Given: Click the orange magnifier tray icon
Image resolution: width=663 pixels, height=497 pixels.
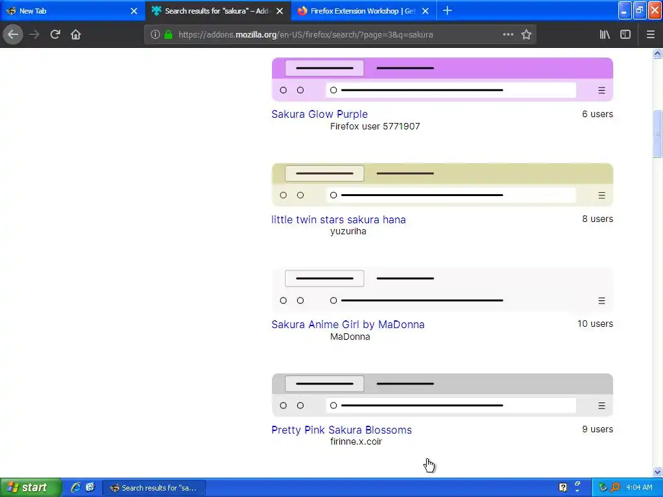Looking at the screenshot, I should (615, 487).
